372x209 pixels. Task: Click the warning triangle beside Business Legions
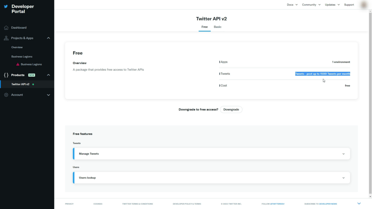tap(17, 64)
